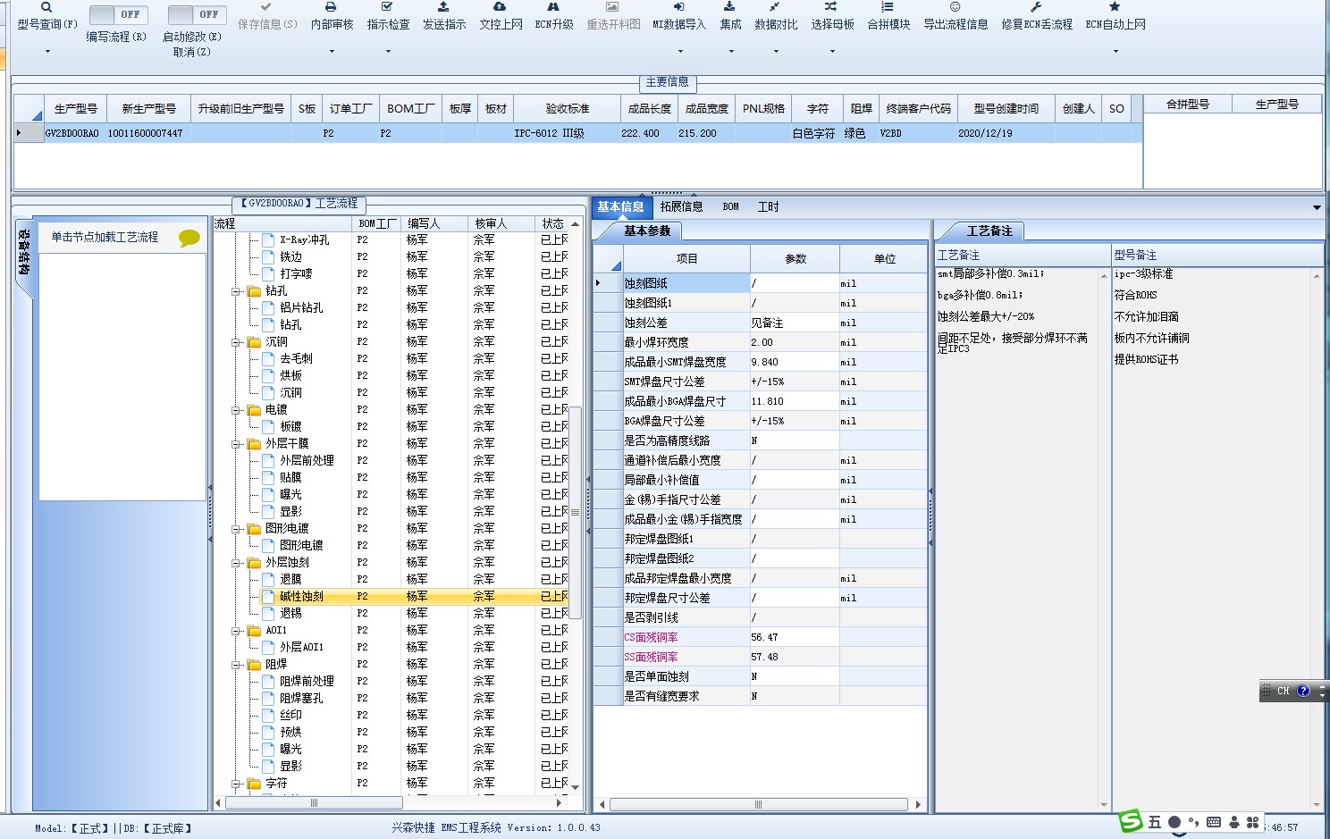The width and height of the screenshot is (1330, 839).
Task: Collapse the AOI1 tree node
Action: coord(237,631)
